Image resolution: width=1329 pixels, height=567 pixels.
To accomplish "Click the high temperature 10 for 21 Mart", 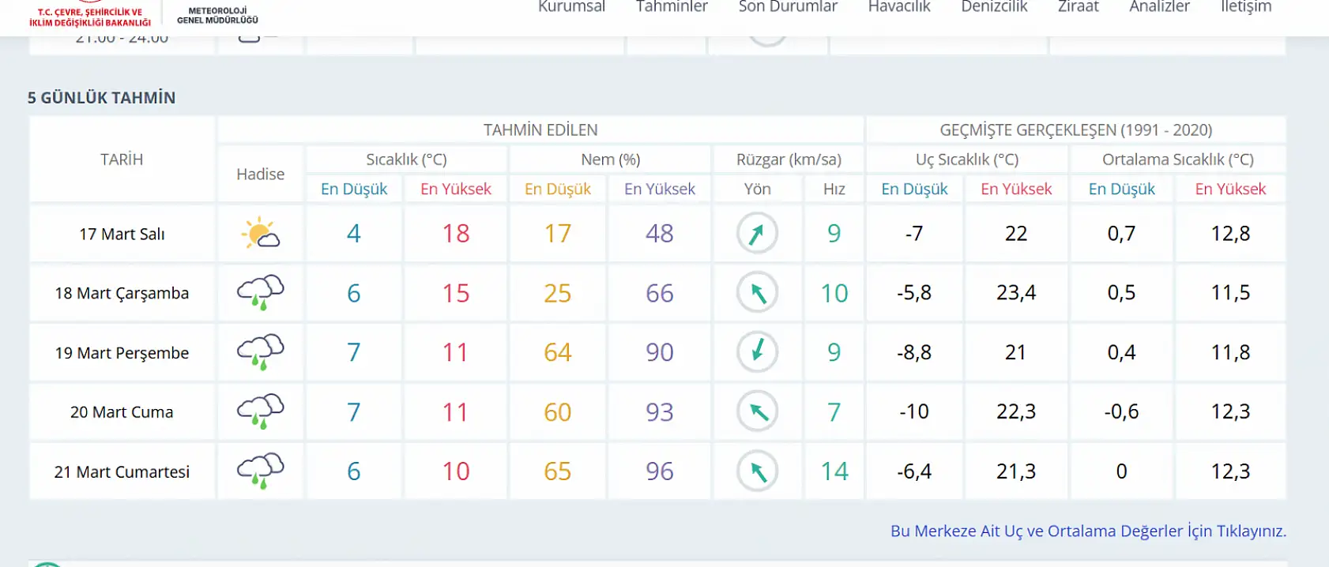I will (x=456, y=471).
